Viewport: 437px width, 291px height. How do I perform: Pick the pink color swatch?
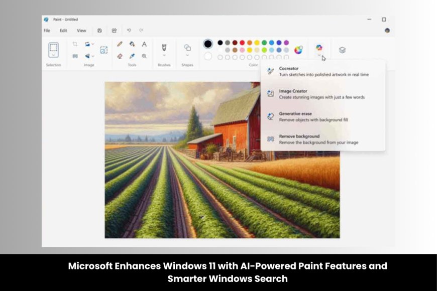pyautogui.click(x=242, y=50)
